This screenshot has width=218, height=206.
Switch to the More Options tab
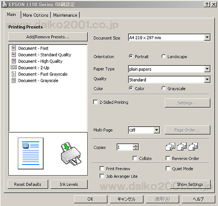pyautogui.click(x=35, y=15)
